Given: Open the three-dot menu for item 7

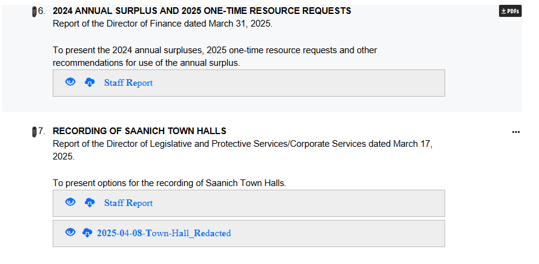Looking at the screenshot, I should (516, 132).
